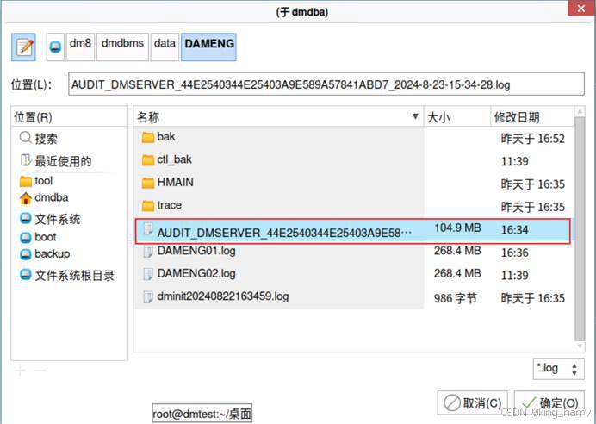Select the dminit20240822163459.log file

point(354,297)
